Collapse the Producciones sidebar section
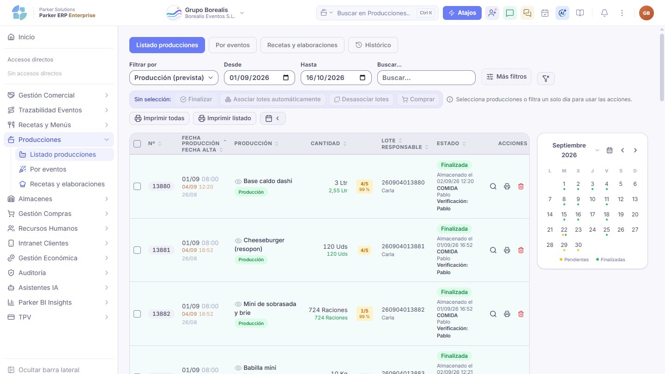Viewport: 665px width, 374px height. click(x=59, y=140)
